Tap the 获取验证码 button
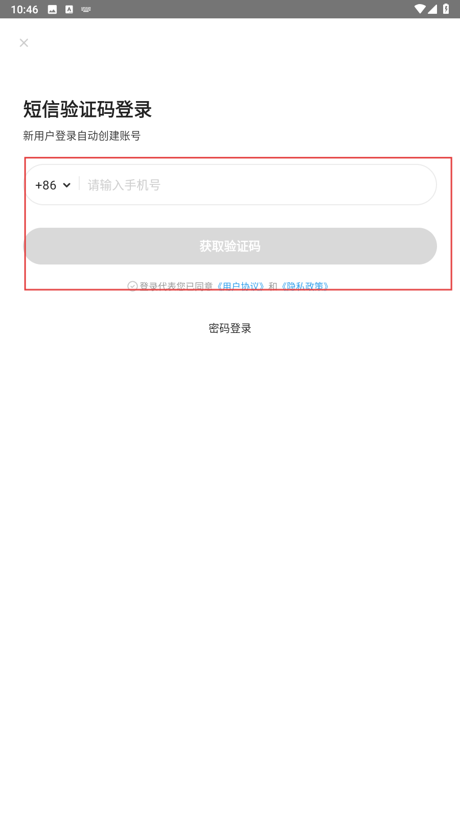460x817 pixels. point(230,246)
